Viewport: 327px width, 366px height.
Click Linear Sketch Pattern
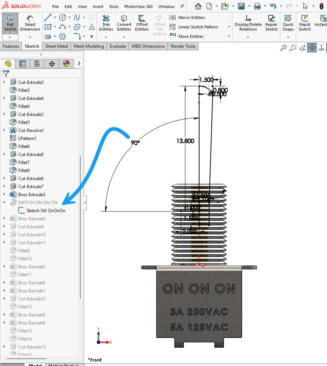point(193,27)
